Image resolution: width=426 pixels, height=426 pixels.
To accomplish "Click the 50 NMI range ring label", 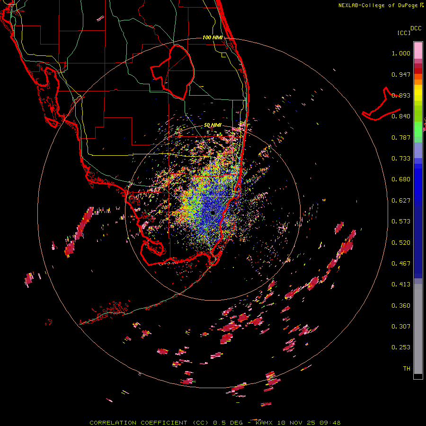I will point(213,125).
